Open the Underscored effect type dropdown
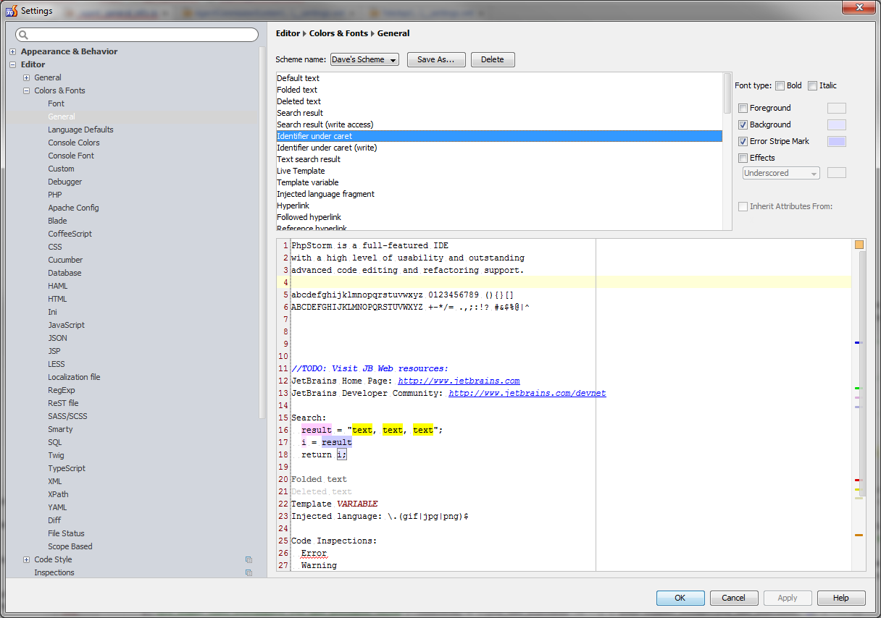881x618 pixels. click(781, 173)
